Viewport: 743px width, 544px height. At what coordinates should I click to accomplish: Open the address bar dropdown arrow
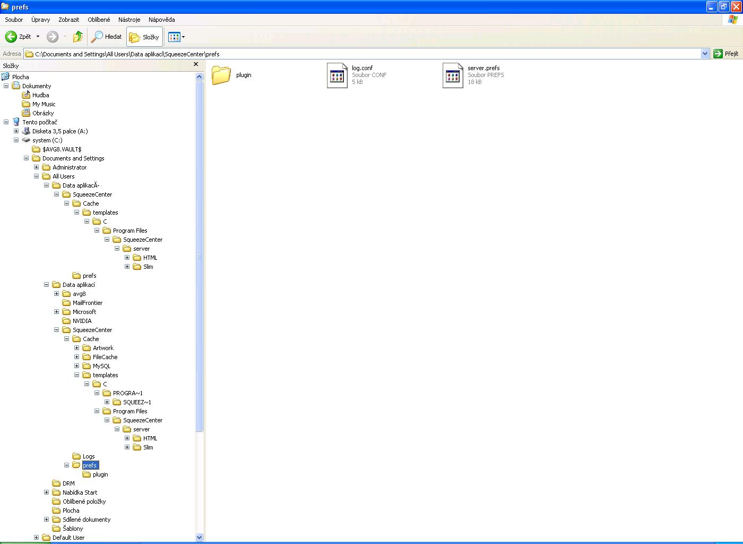pos(705,54)
